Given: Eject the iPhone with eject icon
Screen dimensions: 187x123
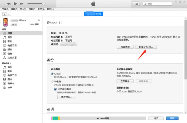Looking at the screenshot, I should (x=39, y=20).
